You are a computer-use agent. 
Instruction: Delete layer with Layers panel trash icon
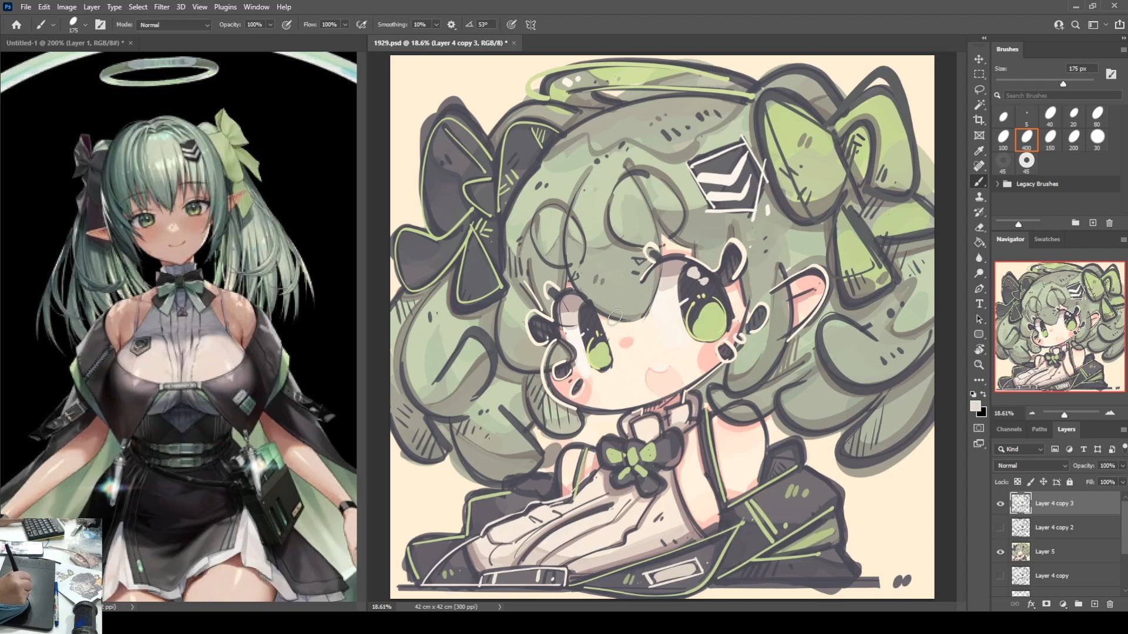click(1110, 604)
